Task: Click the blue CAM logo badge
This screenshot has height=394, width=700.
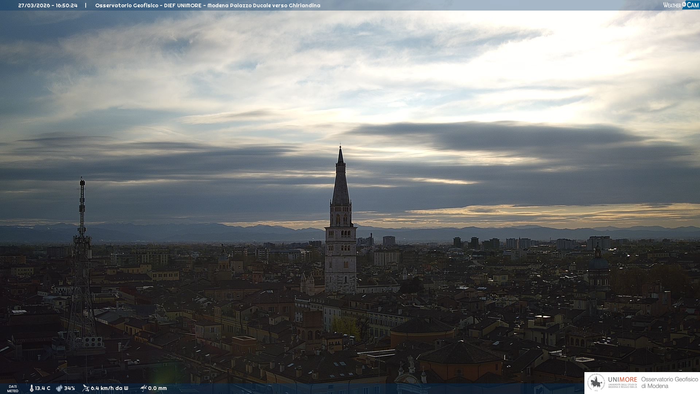Action: coord(693,5)
